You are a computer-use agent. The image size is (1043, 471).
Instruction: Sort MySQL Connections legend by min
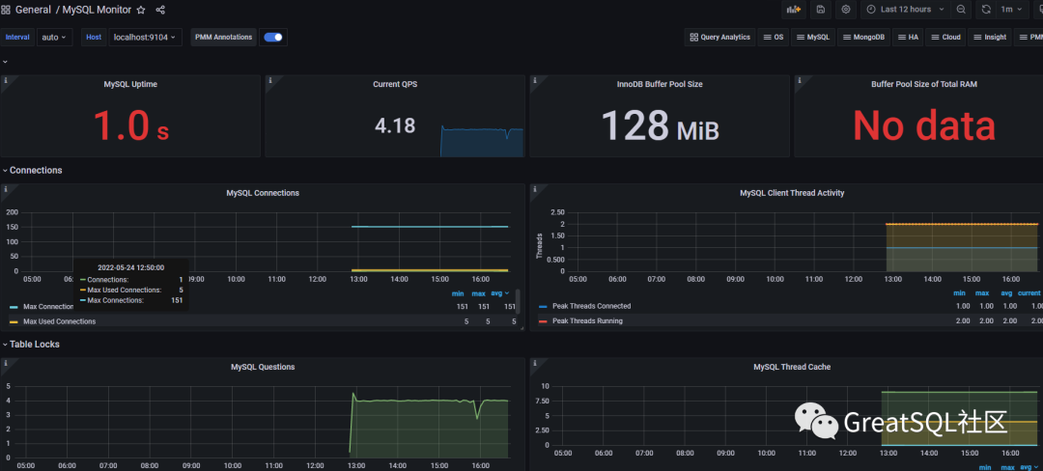click(x=456, y=293)
